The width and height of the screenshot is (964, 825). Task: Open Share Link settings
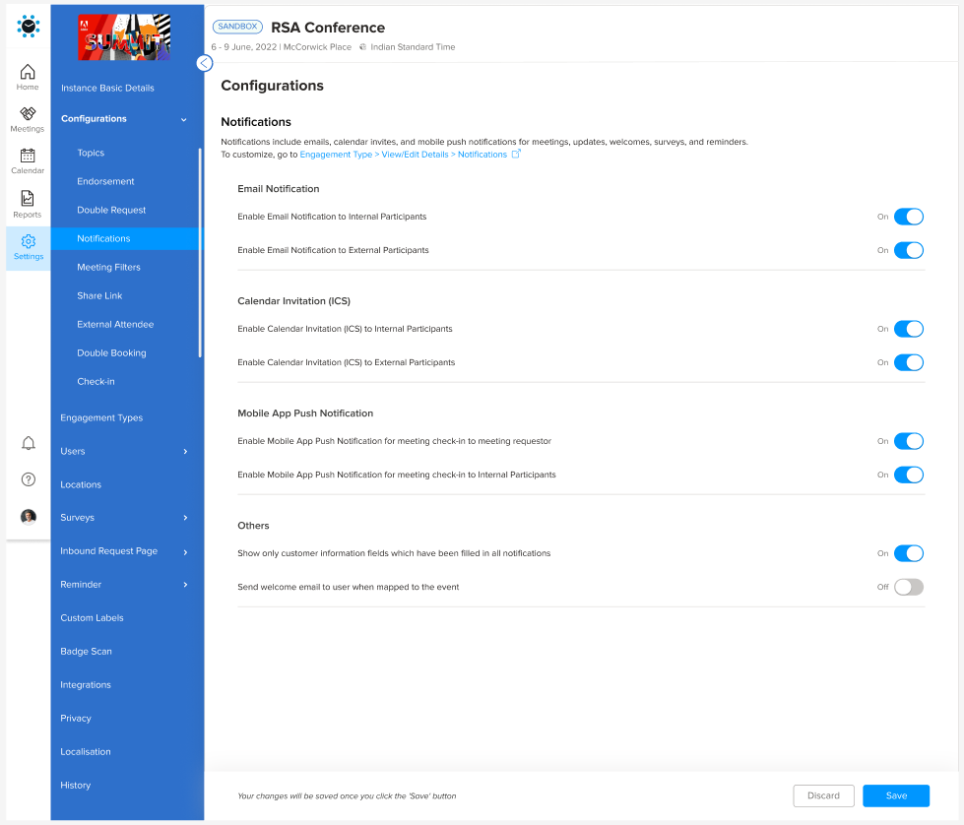99,295
